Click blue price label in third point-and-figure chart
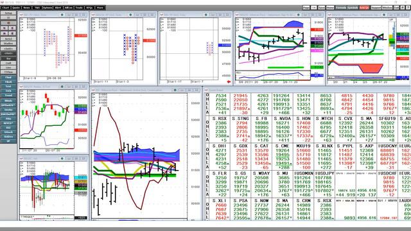This screenshot has height=231, width=411. tap(225, 45)
